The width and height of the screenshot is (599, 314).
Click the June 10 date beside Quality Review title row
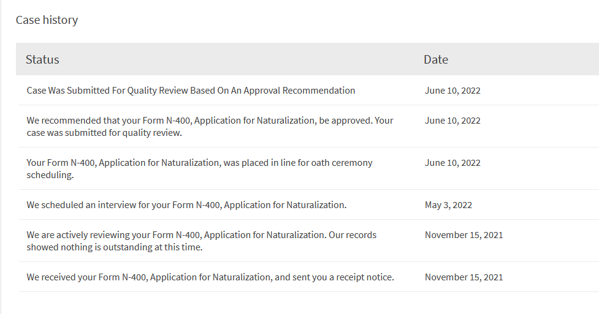pyautogui.click(x=452, y=91)
